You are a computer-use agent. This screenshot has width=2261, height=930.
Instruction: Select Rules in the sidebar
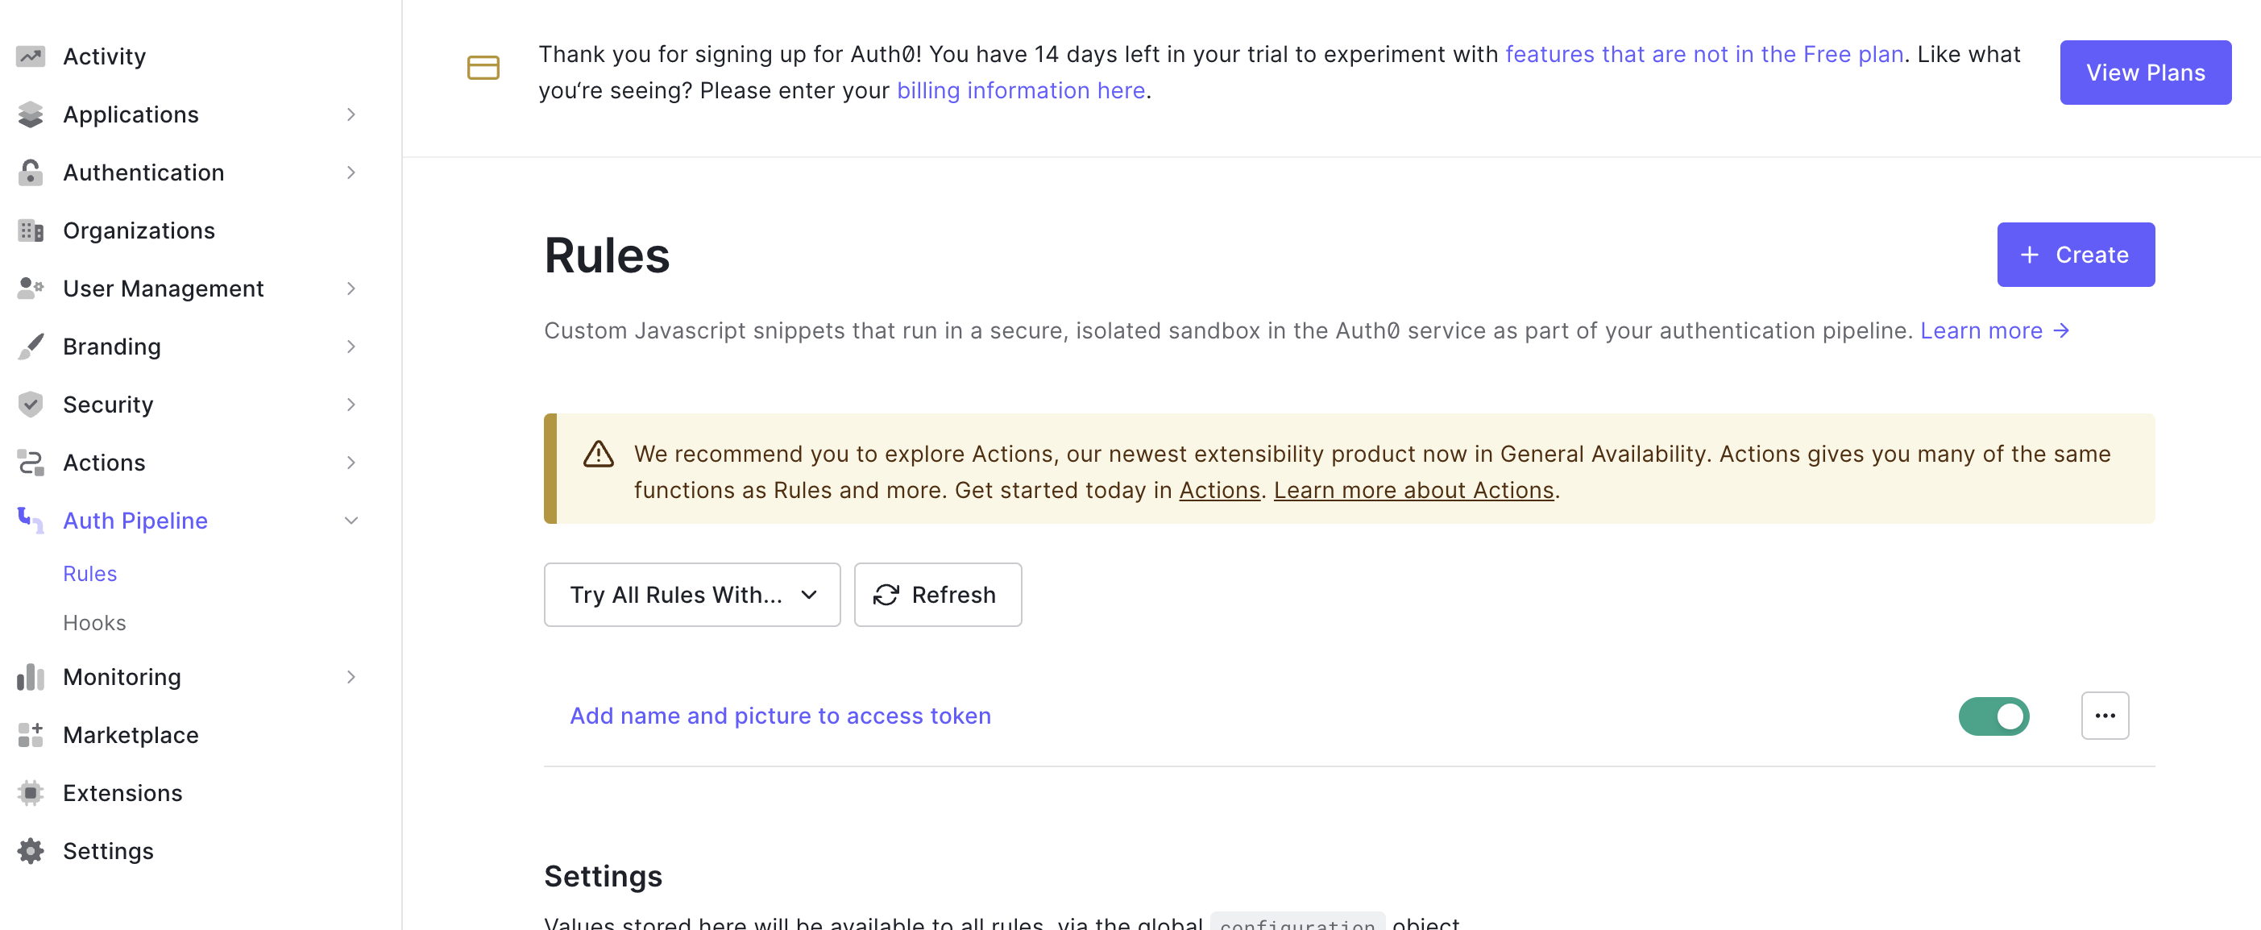coord(89,574)
